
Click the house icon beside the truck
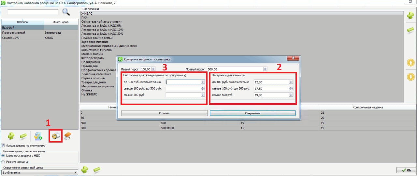coord(67,136)
